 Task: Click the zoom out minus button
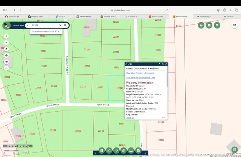(x=6, y=42)
